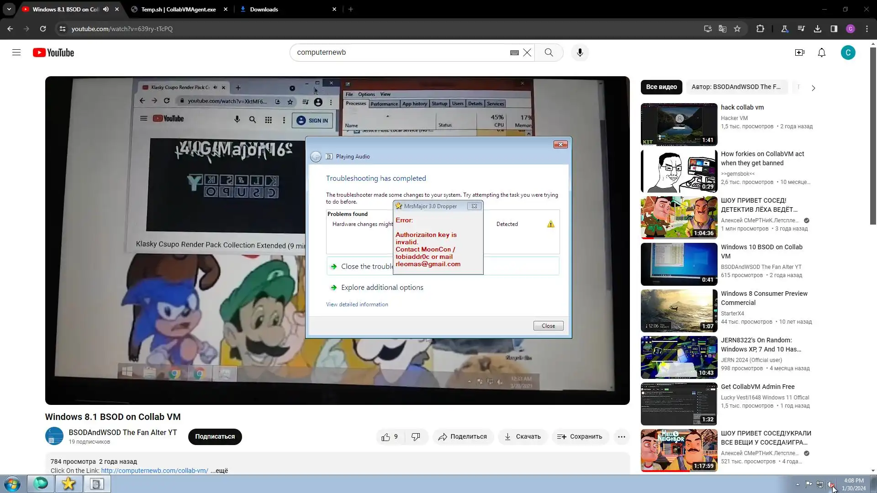Bookmark this page with star icon
This screenshot has width=877, height=493.
737,29
